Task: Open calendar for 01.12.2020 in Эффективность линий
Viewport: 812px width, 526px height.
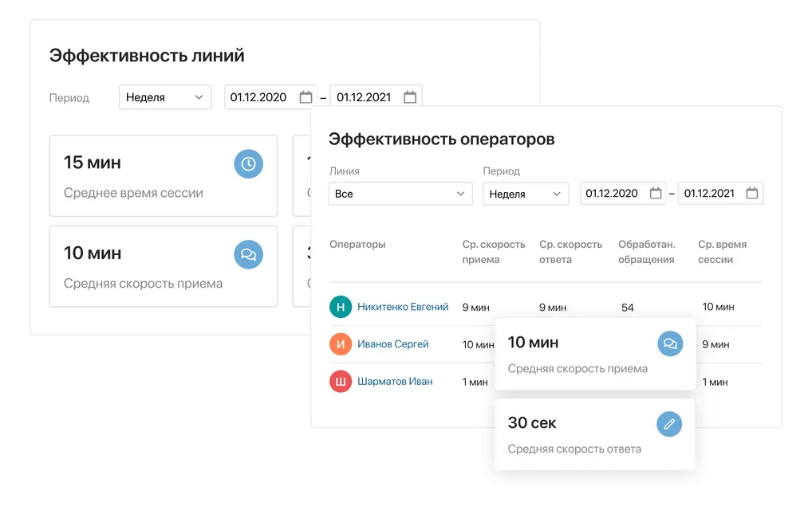Action: tap(306, 97)
